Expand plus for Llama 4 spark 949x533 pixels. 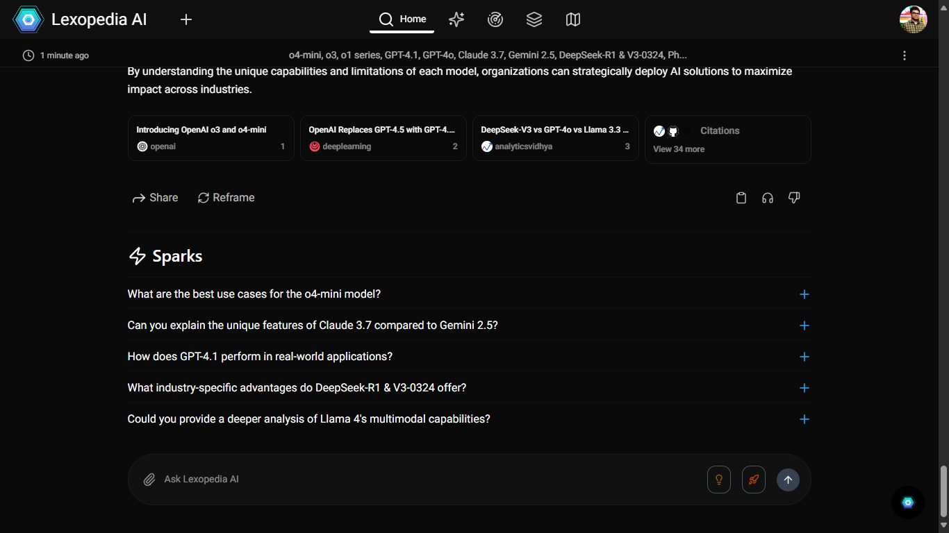click(804, 419)
